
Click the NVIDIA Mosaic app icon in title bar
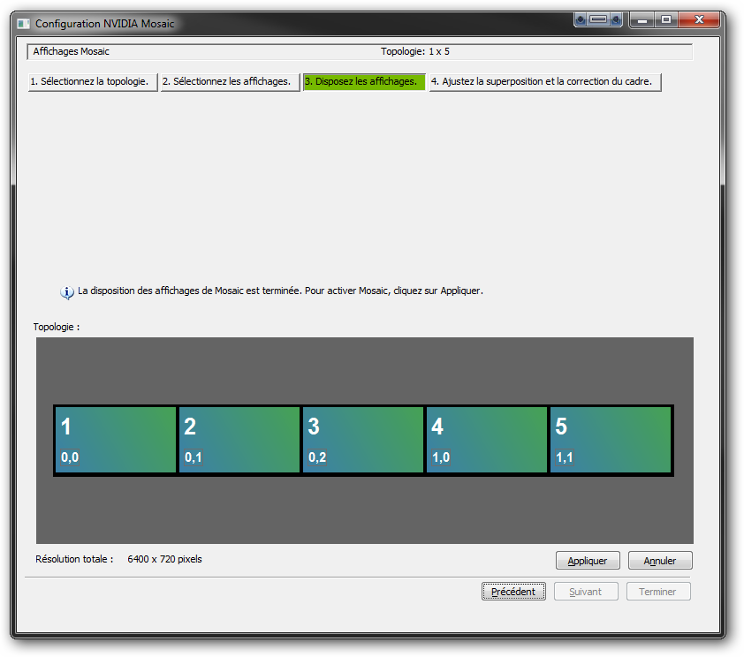click(x=24, y=23)
